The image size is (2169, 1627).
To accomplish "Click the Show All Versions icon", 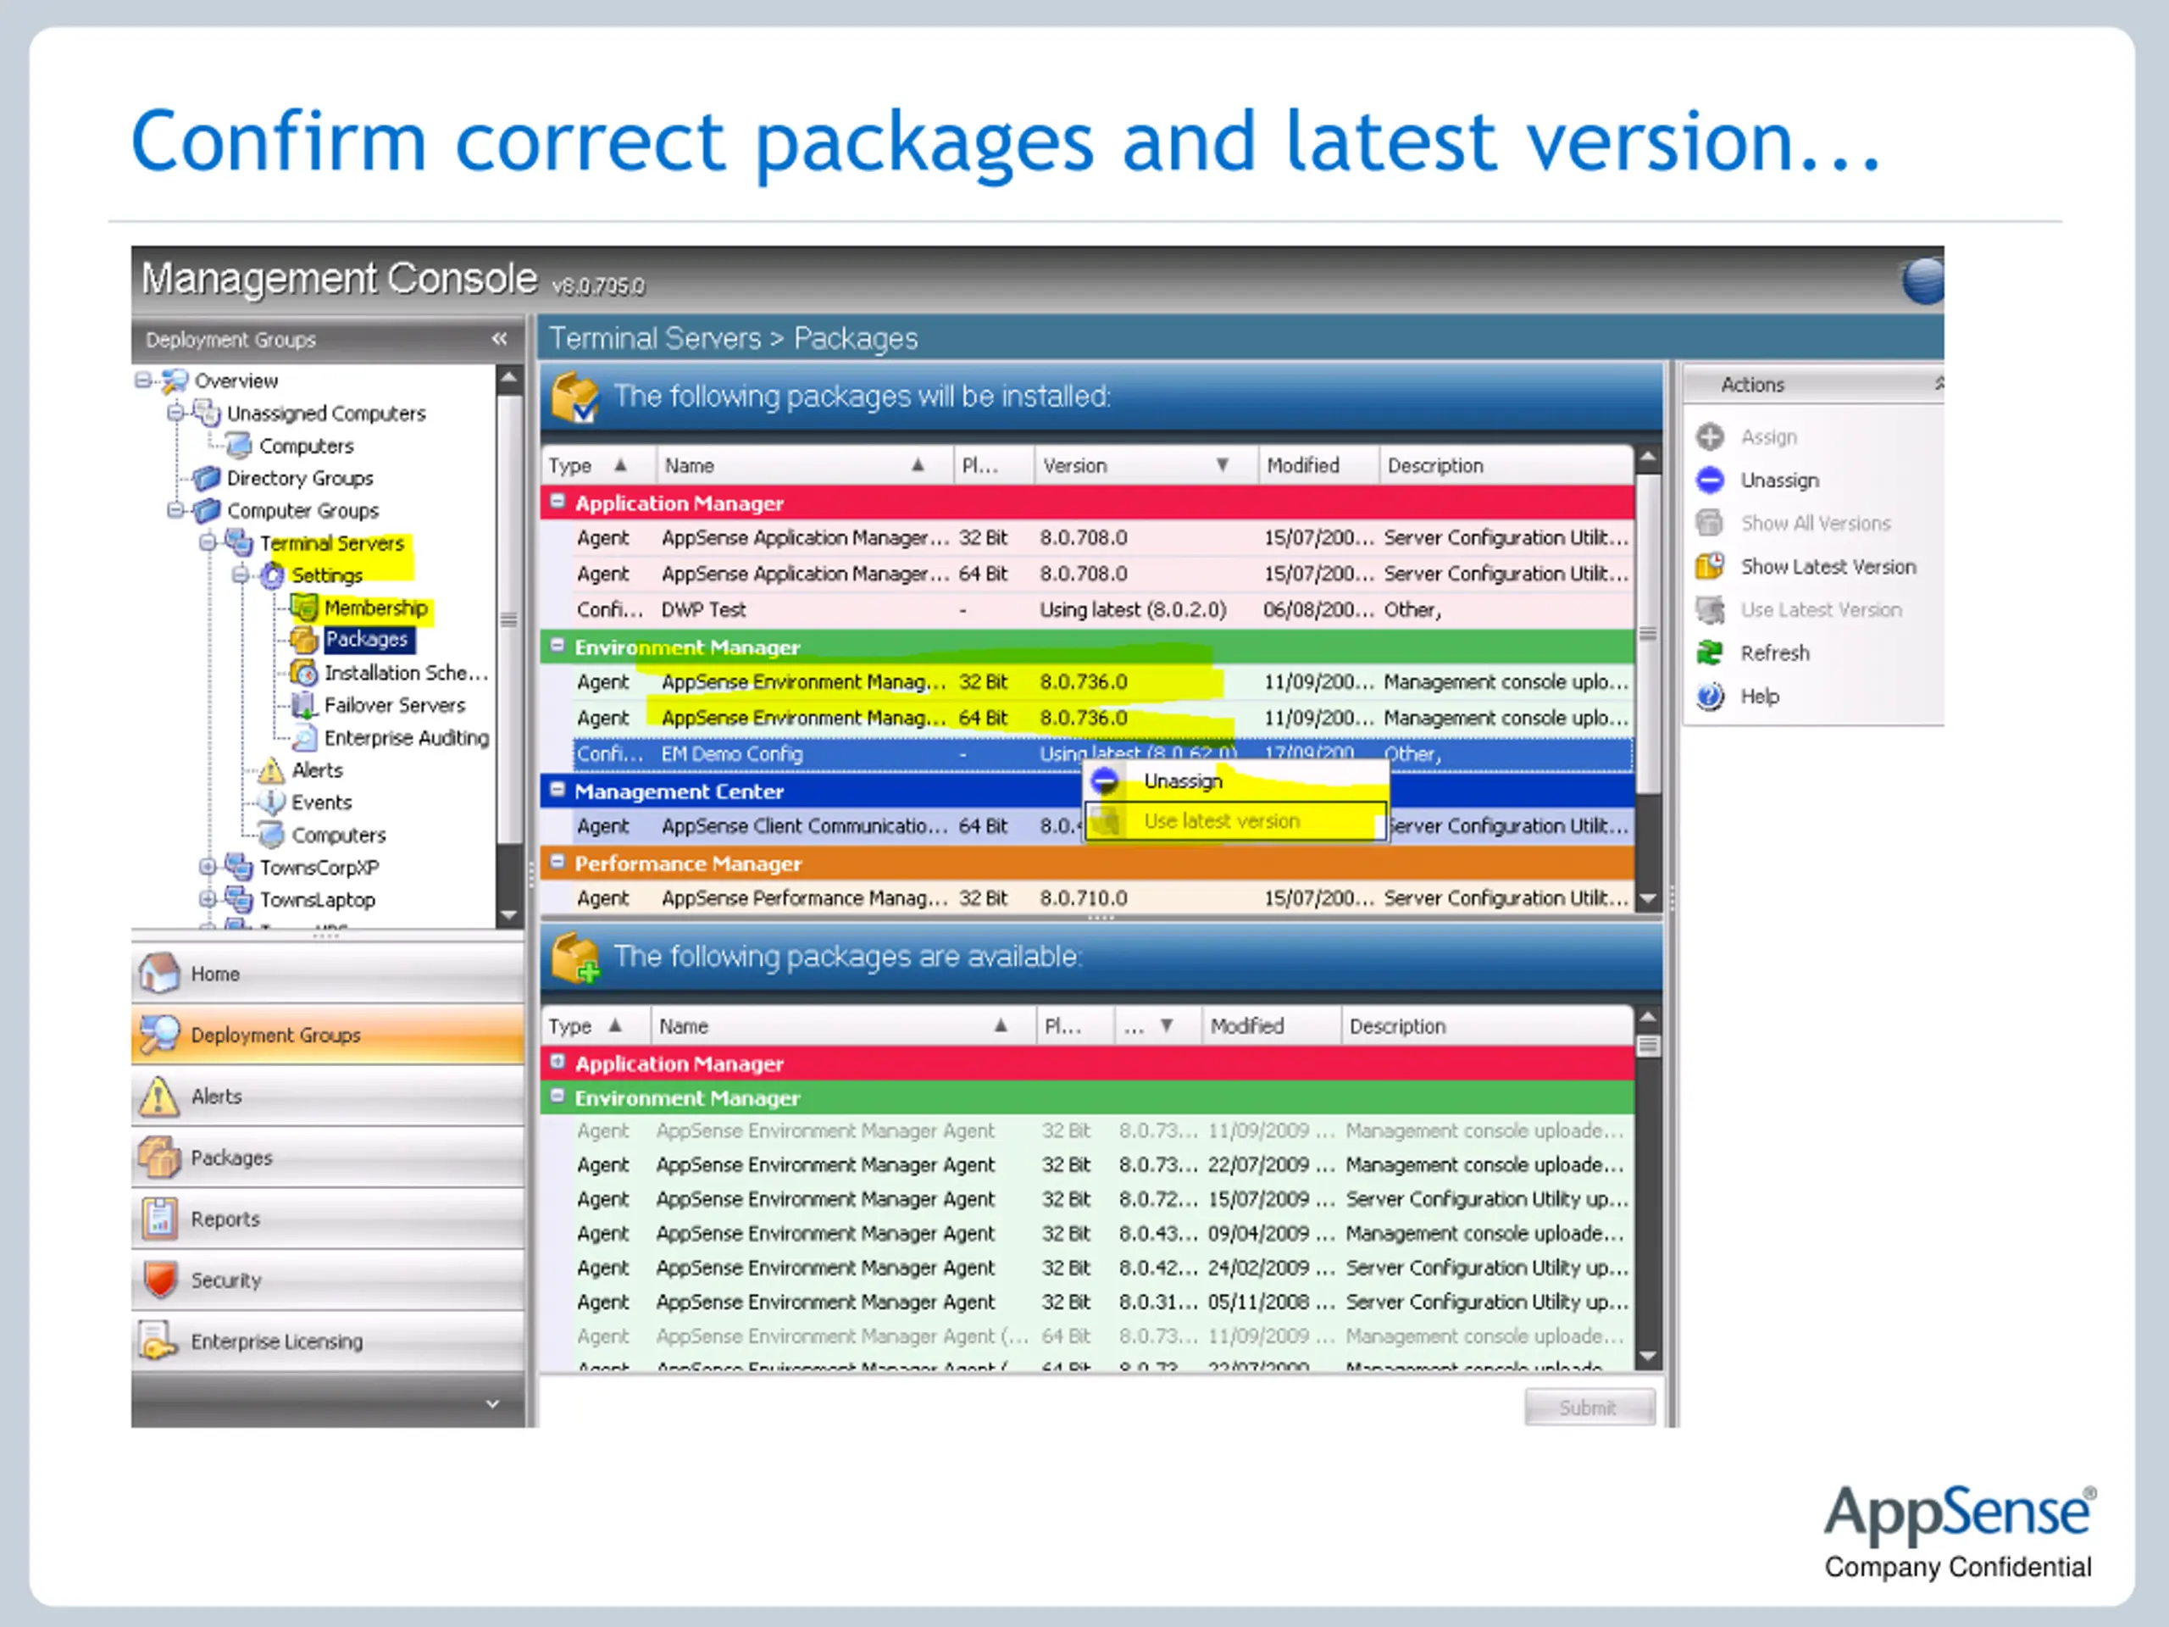I will 1710,523.
